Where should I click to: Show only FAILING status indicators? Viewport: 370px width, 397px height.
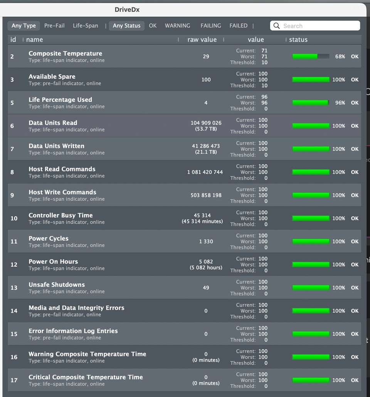pos(211,25)
